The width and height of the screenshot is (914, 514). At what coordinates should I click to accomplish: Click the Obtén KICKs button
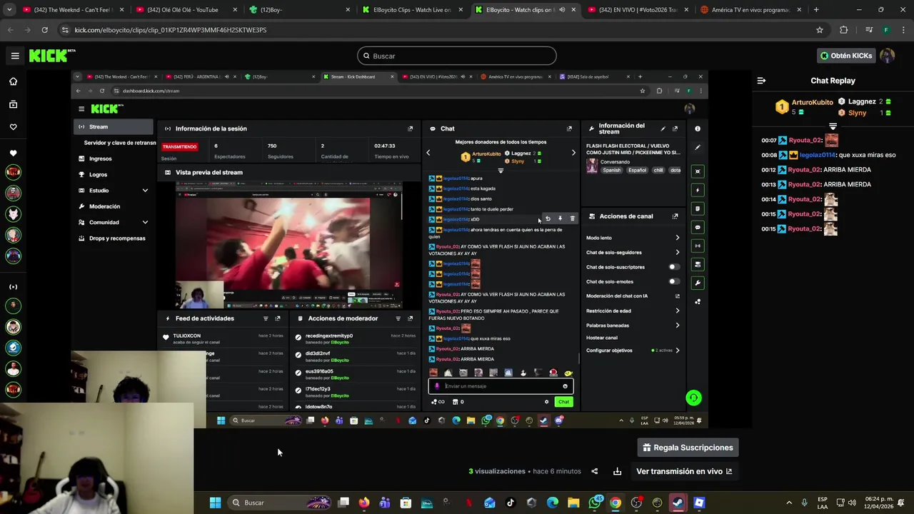pyautogui.click(x=846, y=56)
